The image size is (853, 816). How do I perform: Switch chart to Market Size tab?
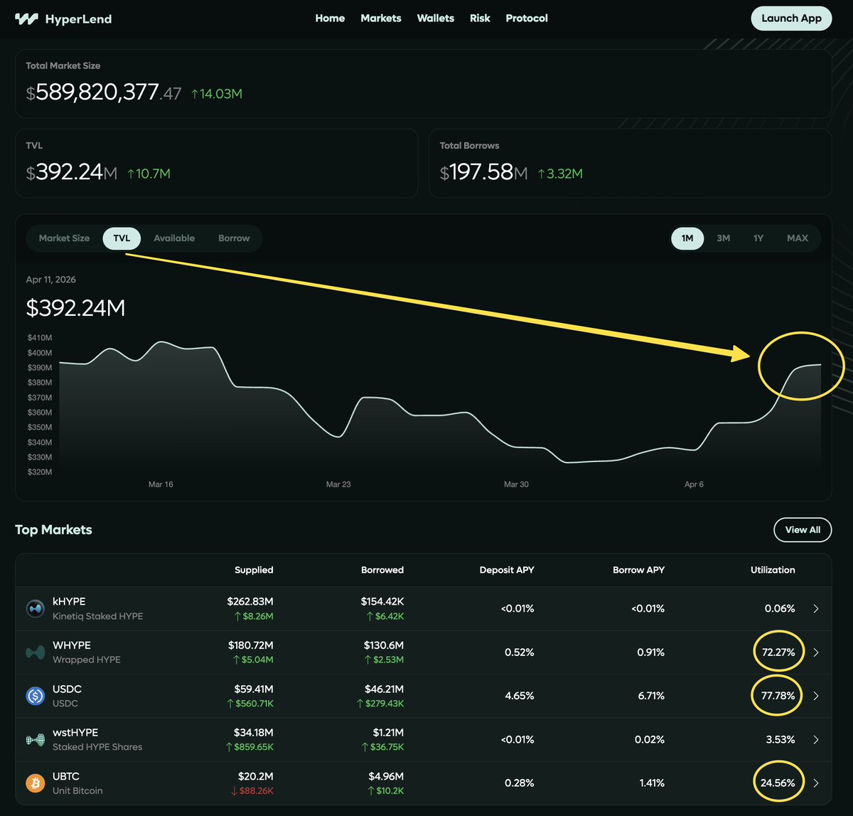[x=64, y=238]
